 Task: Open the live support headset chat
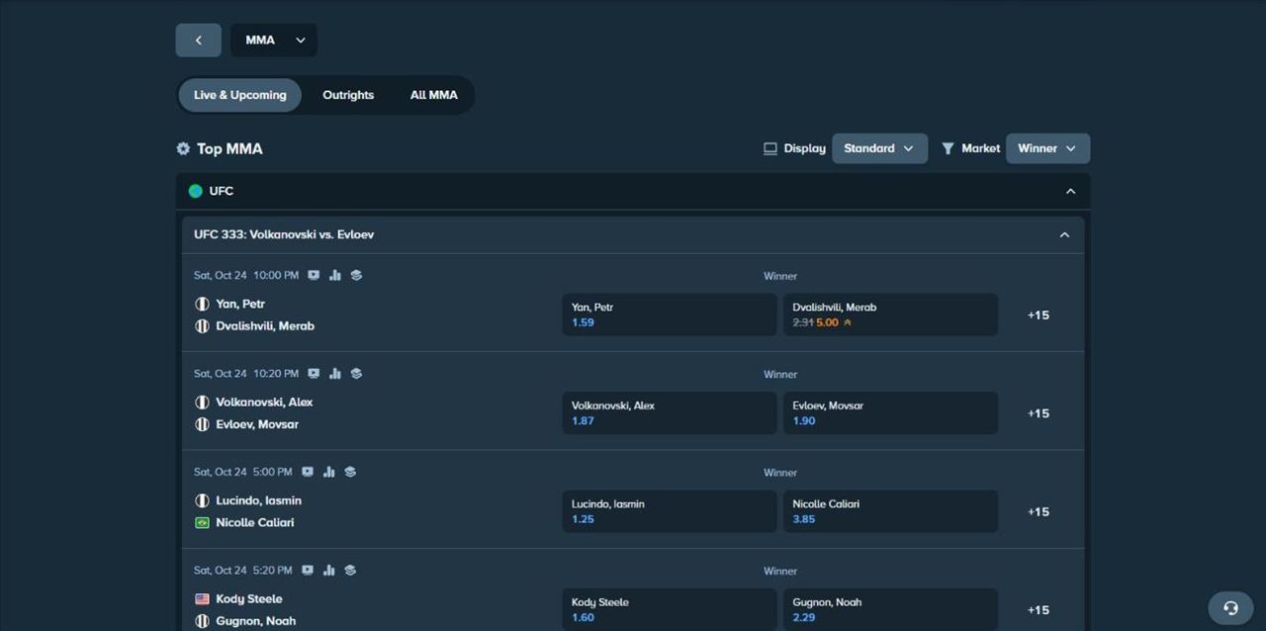[1230, 608]
